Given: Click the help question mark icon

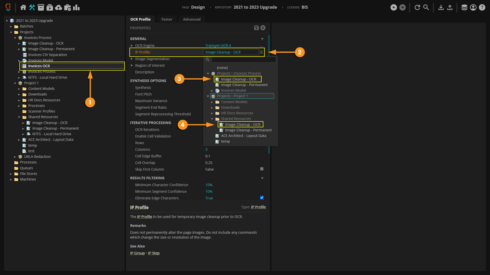Looking at the screenshot, I should pyautogui.click(x=482, y=7).
